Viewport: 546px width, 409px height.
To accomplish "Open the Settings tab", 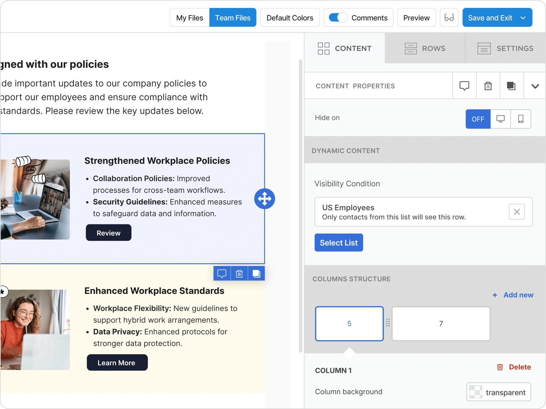I will pyautogui.click(x=505, y=48).
